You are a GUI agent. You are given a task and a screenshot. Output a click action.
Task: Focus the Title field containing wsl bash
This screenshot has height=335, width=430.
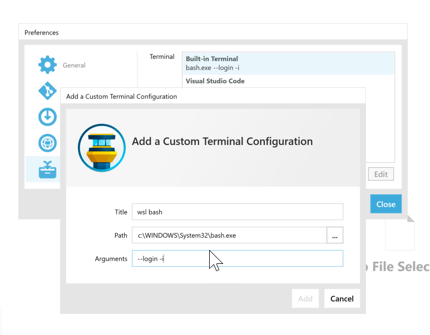pyautogui.click(x=237, y=212)
